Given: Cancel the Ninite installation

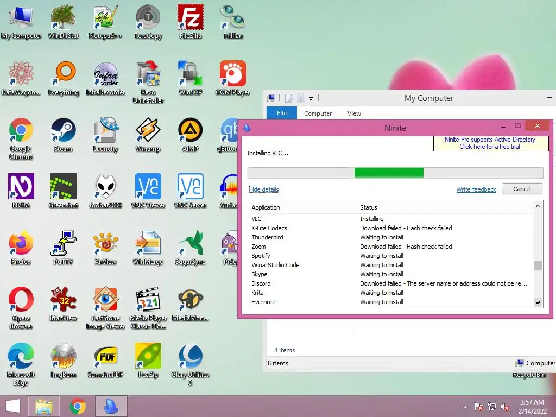Looking at the screenshot, I should (x=522, y=189).
